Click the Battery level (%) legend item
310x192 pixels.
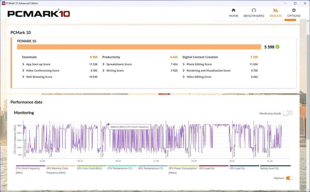point(269,168)
